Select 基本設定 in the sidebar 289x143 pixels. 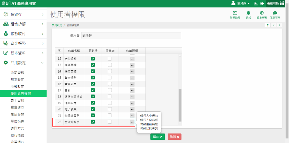17,80
